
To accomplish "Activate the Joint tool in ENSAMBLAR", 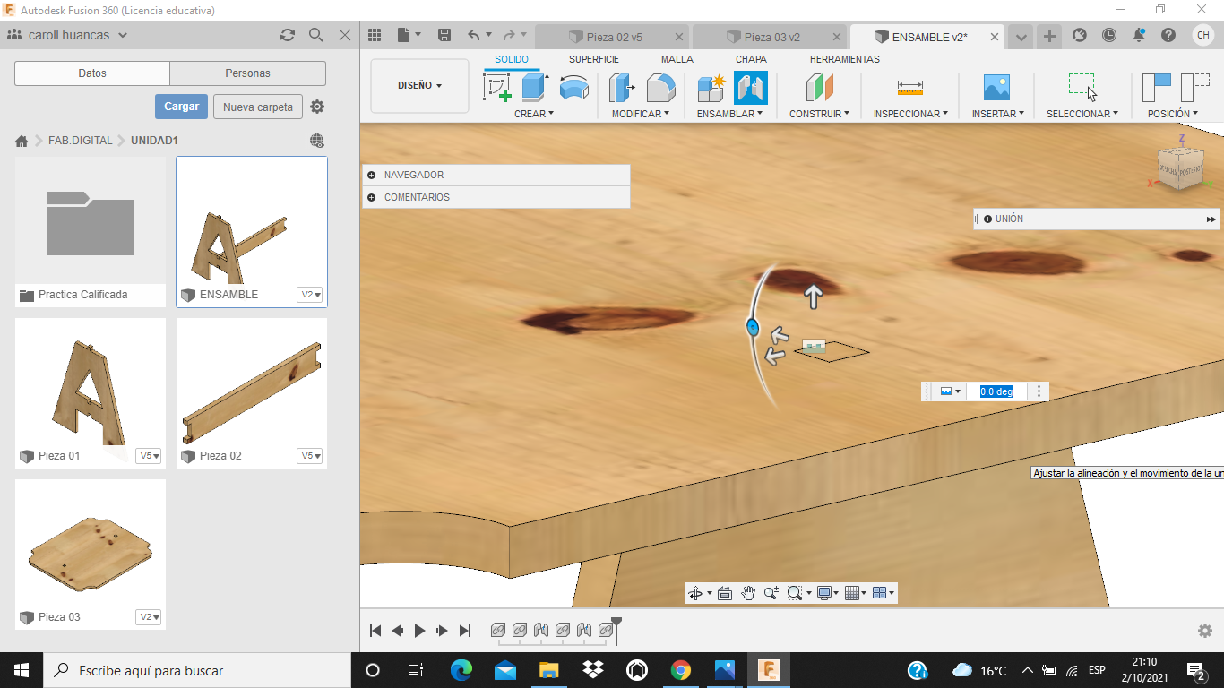I will point(751,88).
